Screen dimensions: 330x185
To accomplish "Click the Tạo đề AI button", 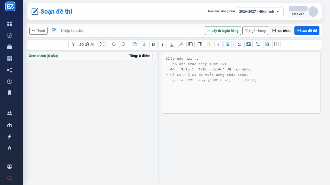I will 83,44.
